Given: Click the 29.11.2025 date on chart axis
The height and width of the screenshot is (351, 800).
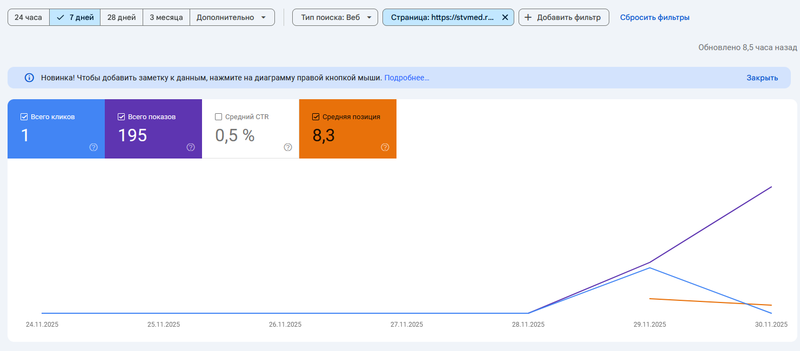Looking at the screenshot, I should click(x=649, y=325).
